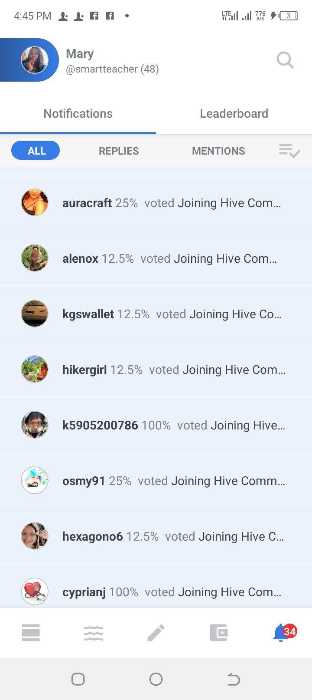Image resolution: width=312 pixels, height=700 pixels.
Task: Select the ALL filter pill
Action: point(36,151)
